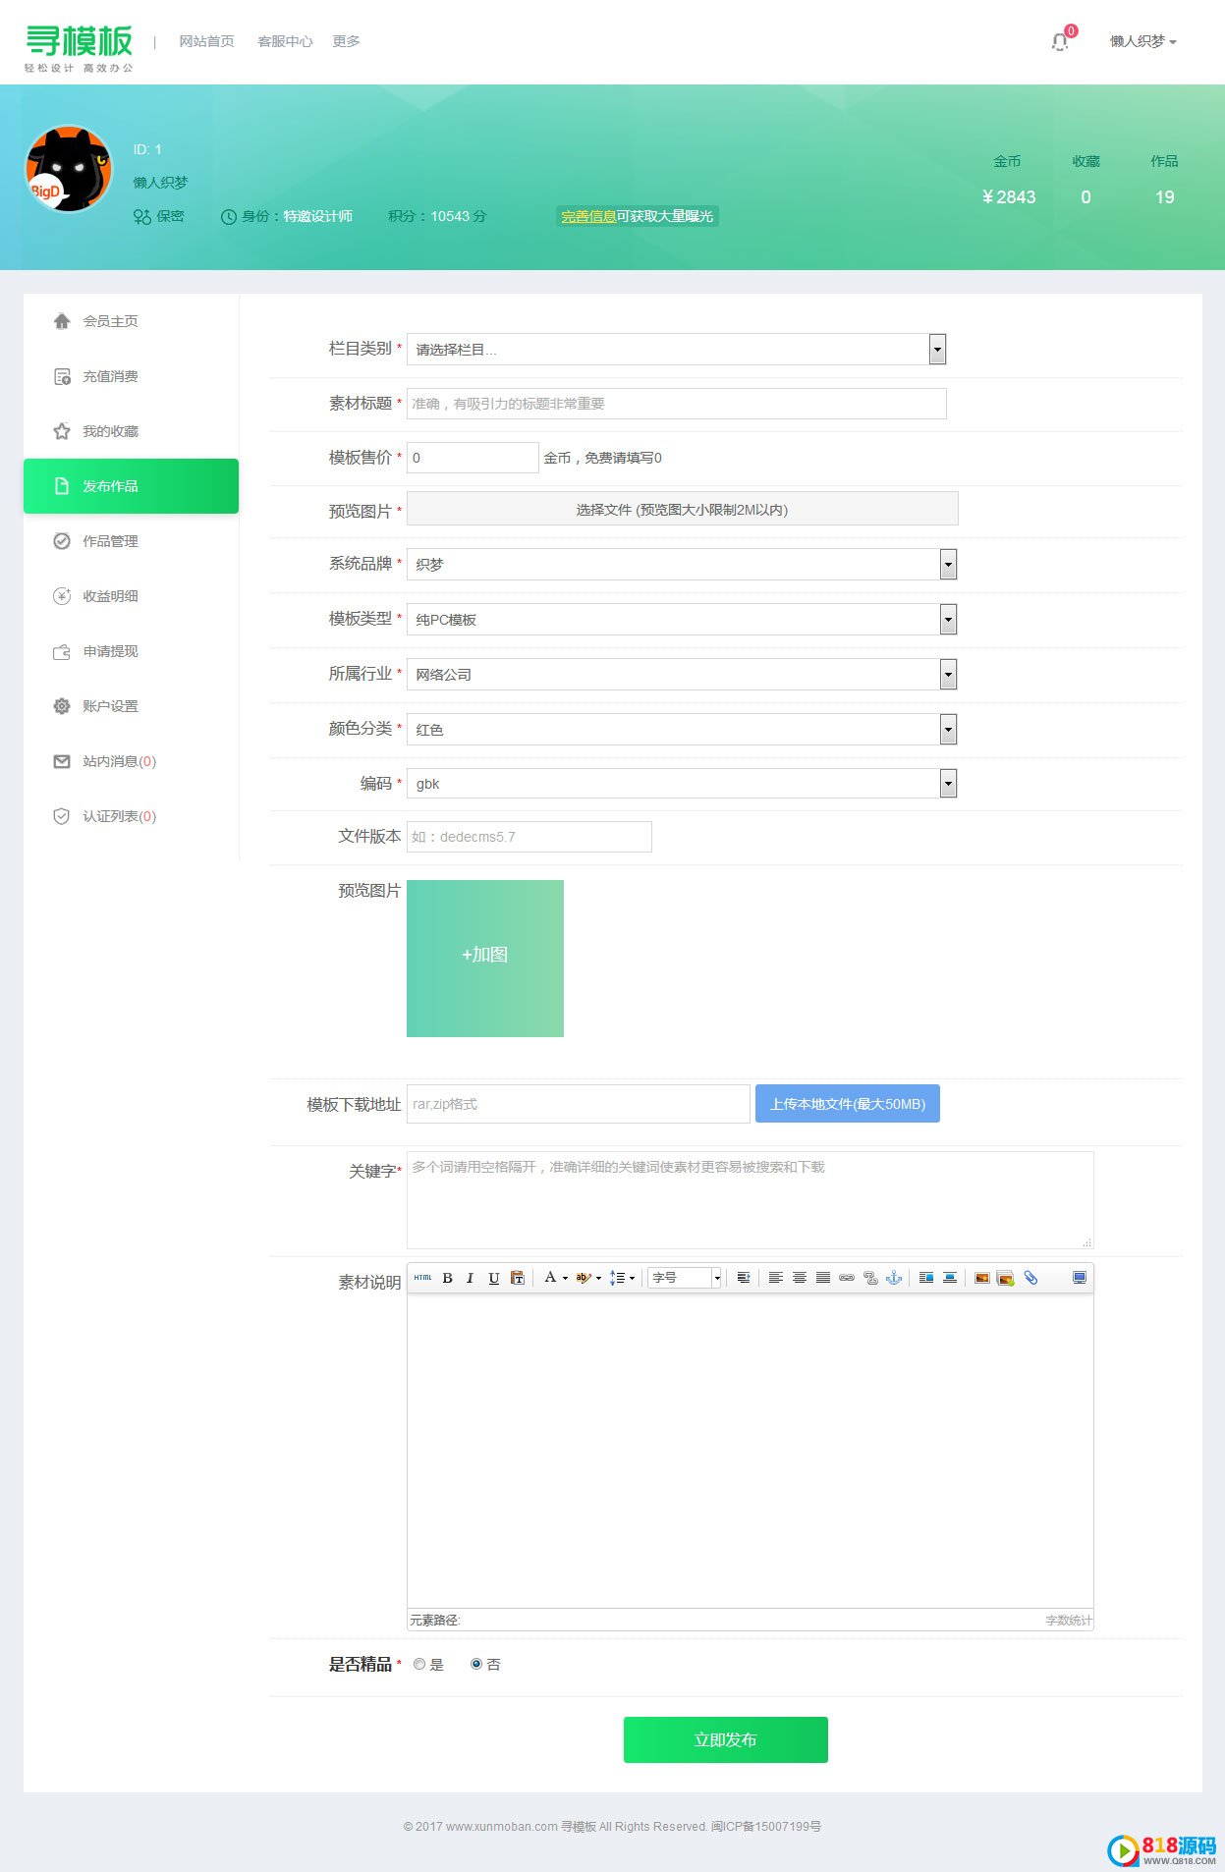
Task: Toggle editor fullscreen mode icon
Action: pyautogui.click(x=1079, y=1278)
